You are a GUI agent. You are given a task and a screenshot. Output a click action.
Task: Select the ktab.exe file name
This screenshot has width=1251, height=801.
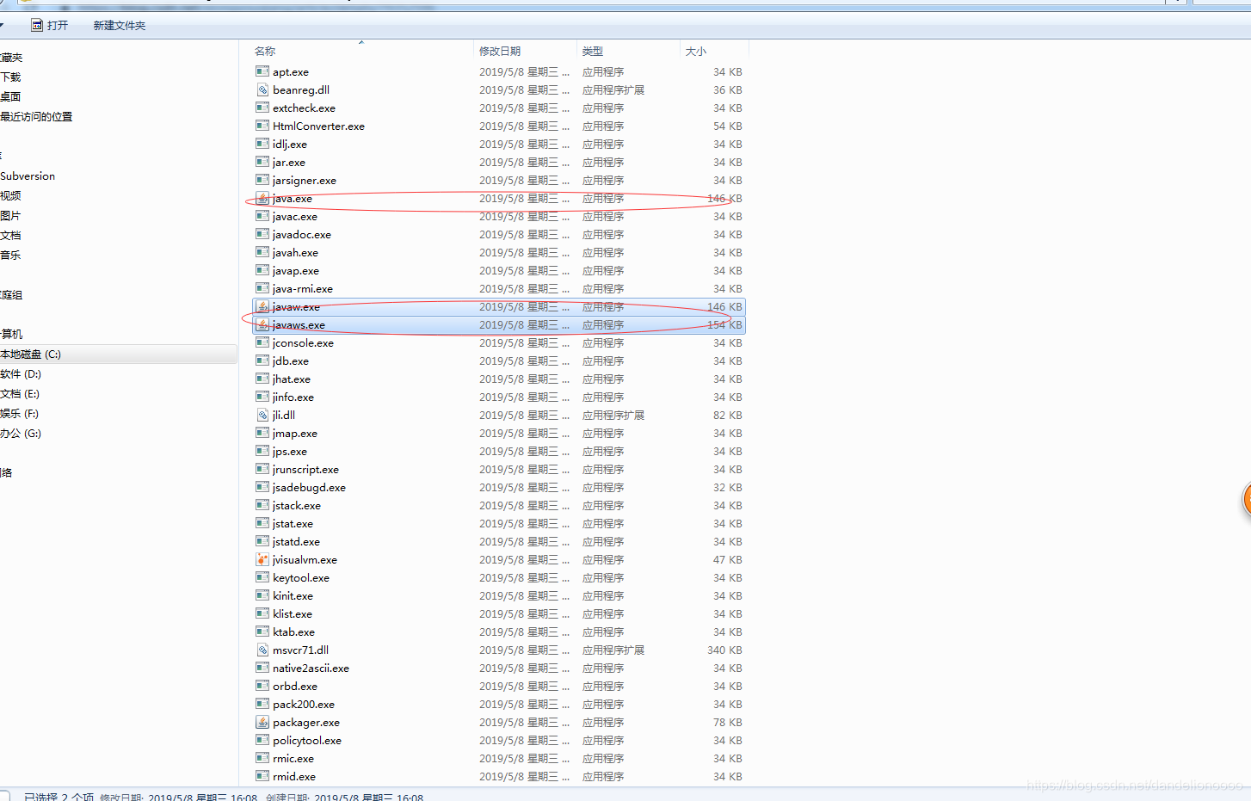point(293,632)
